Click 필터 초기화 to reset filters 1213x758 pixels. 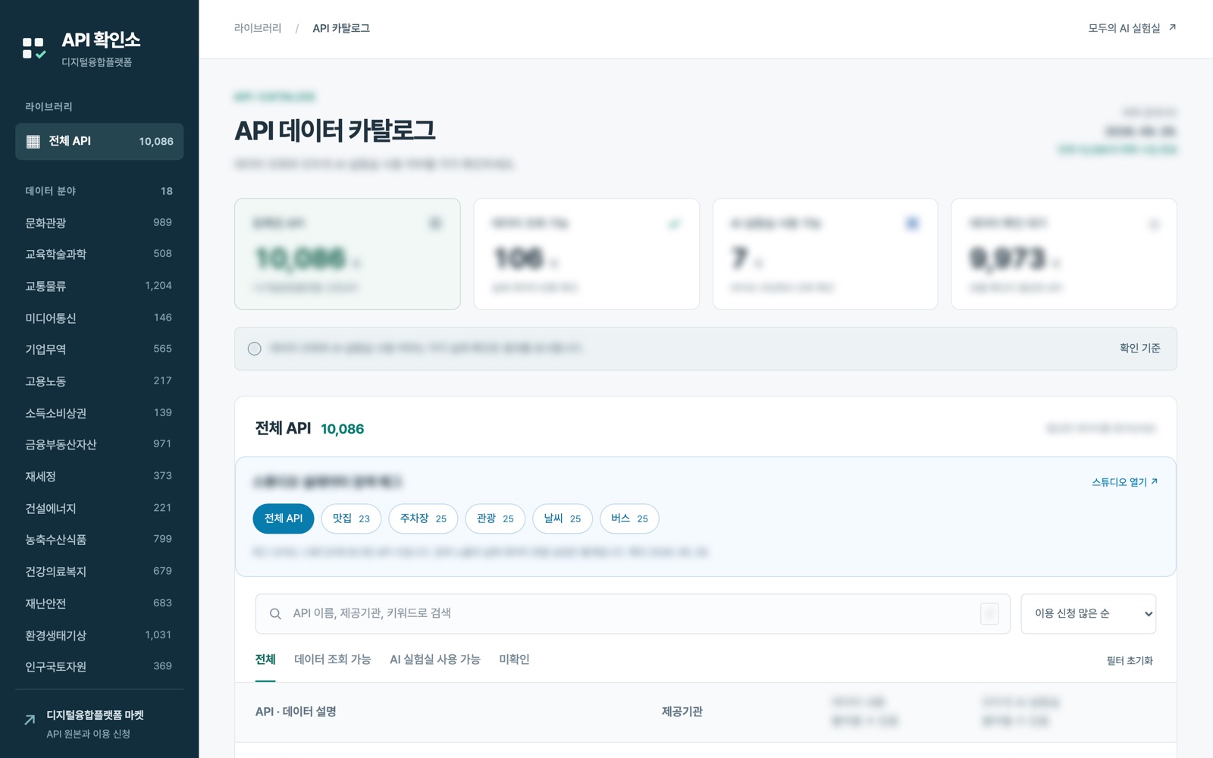(x=1130, y=661)
